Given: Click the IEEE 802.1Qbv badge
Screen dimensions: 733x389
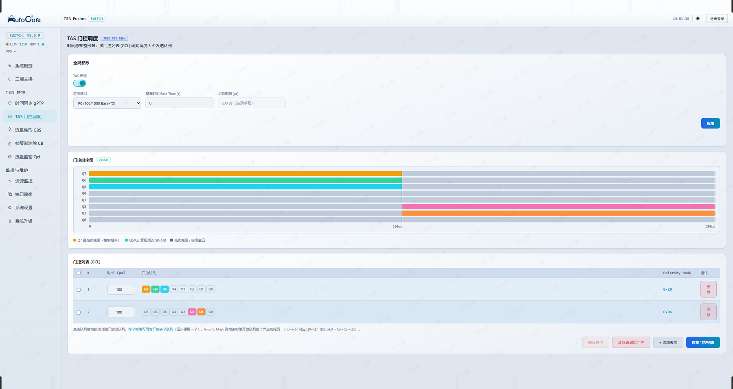Looking at the screenshot, I should coord(114,38).
